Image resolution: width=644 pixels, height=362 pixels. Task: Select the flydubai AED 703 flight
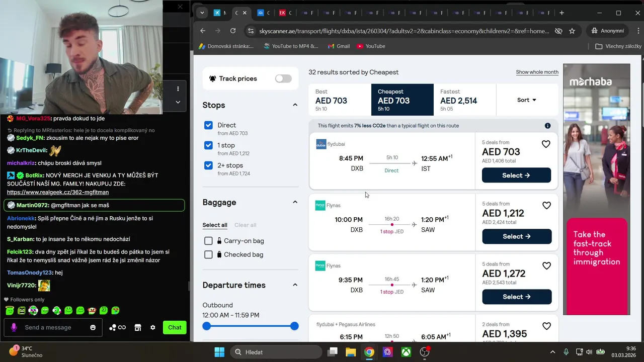[x=516, y=175]
